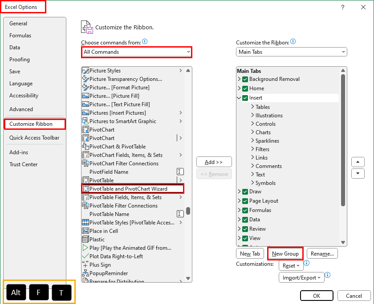Click the PivotTable Filter Connections icon
The width and height of the screenshot is (374, 304).
[85, 206]
